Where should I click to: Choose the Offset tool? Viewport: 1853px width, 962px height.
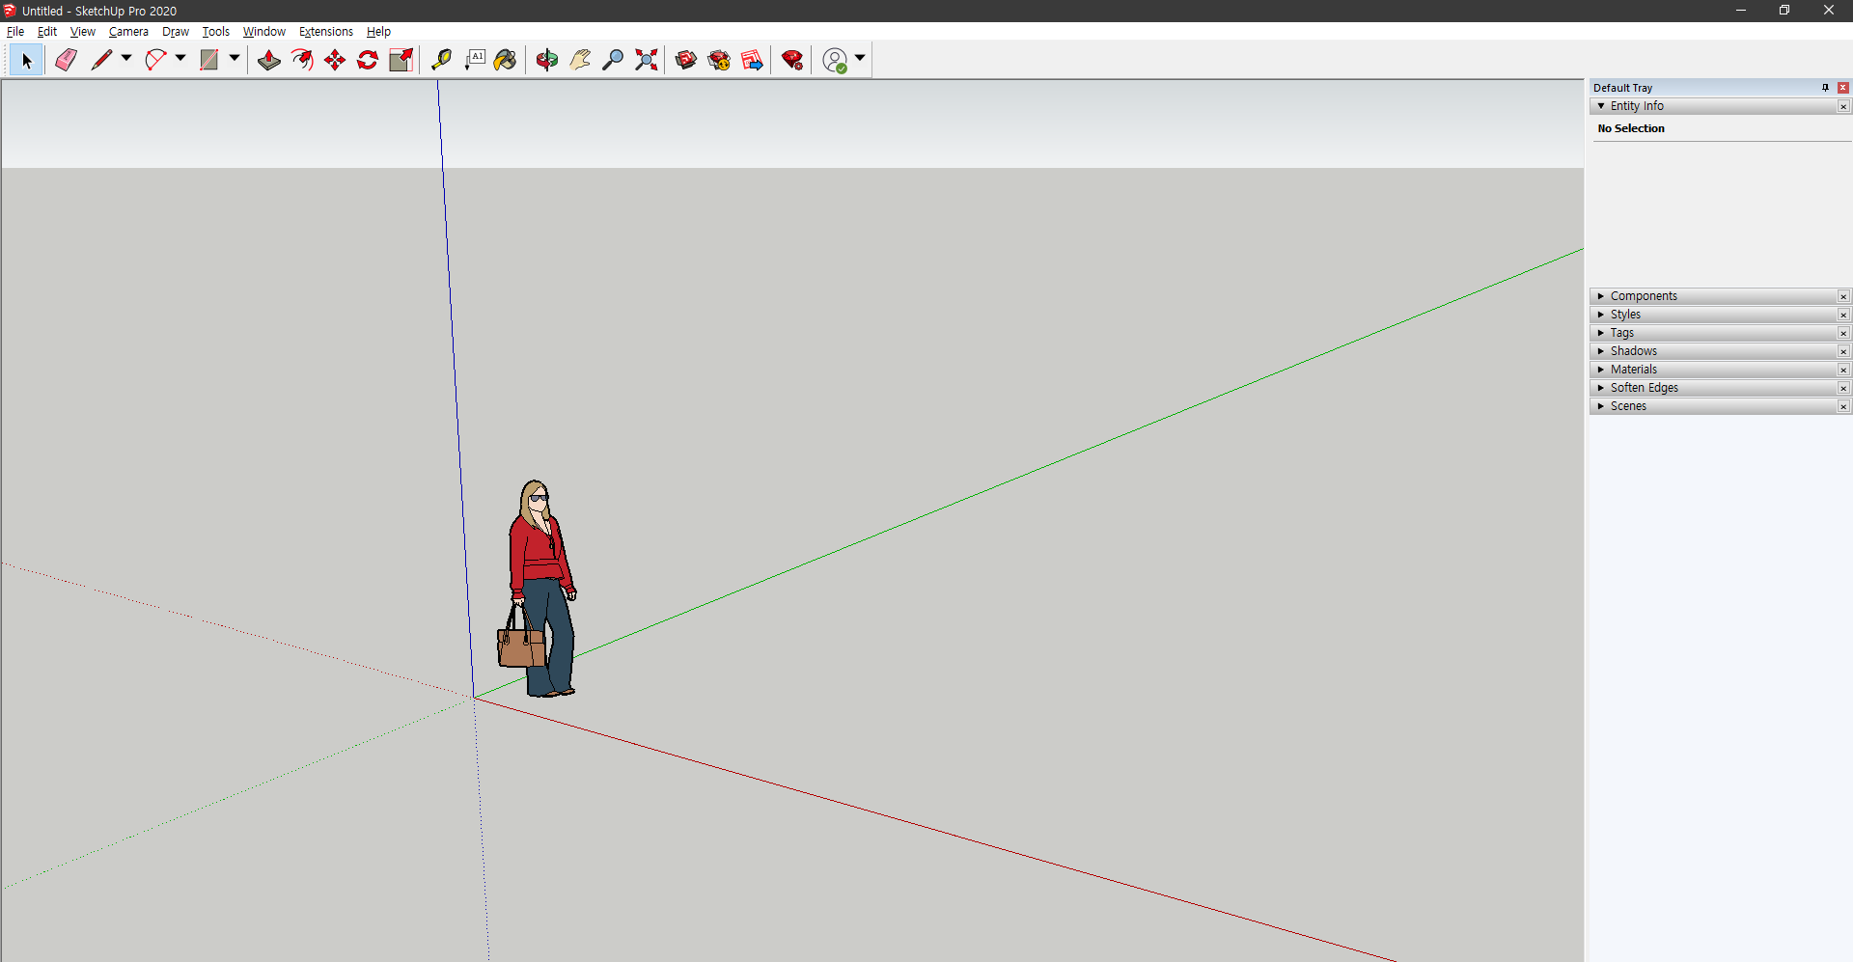(302, 60)
